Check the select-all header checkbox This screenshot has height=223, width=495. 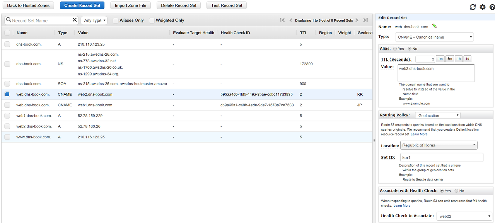pos(7,33)
